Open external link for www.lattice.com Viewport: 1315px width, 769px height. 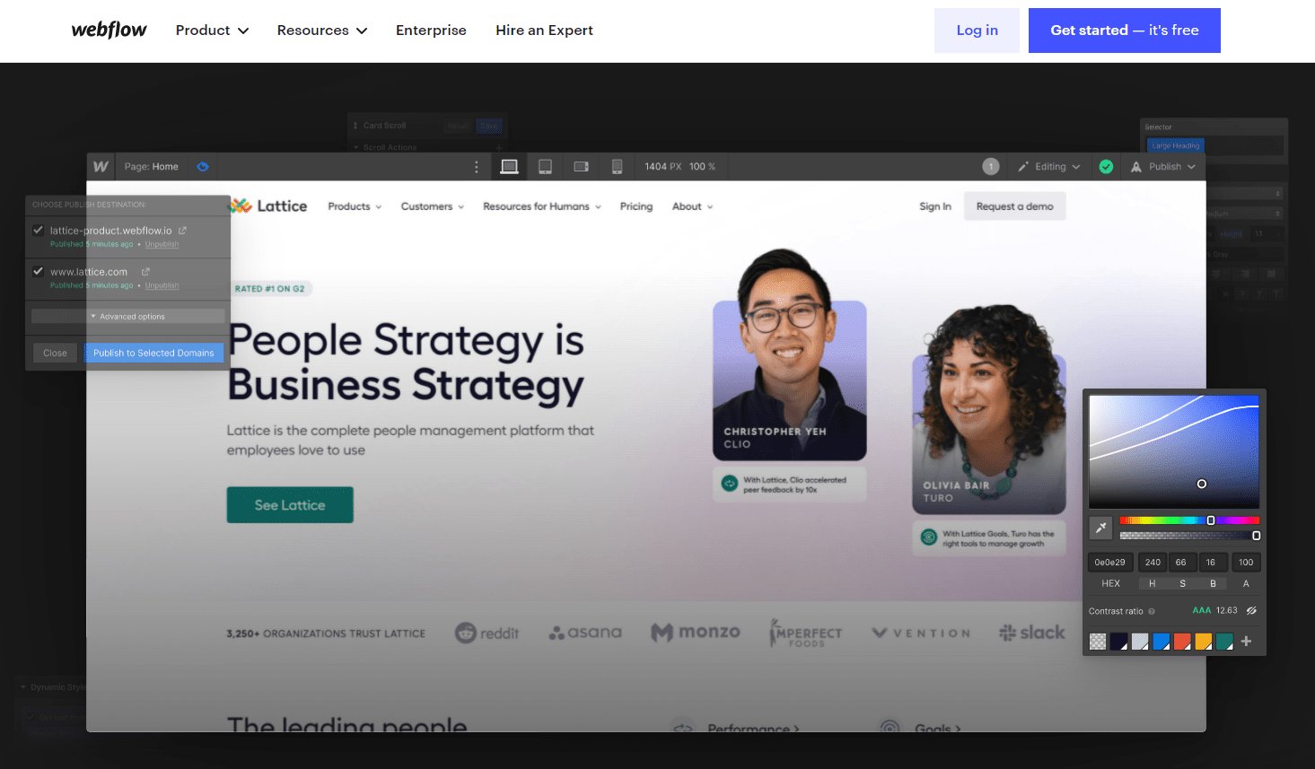145,272
